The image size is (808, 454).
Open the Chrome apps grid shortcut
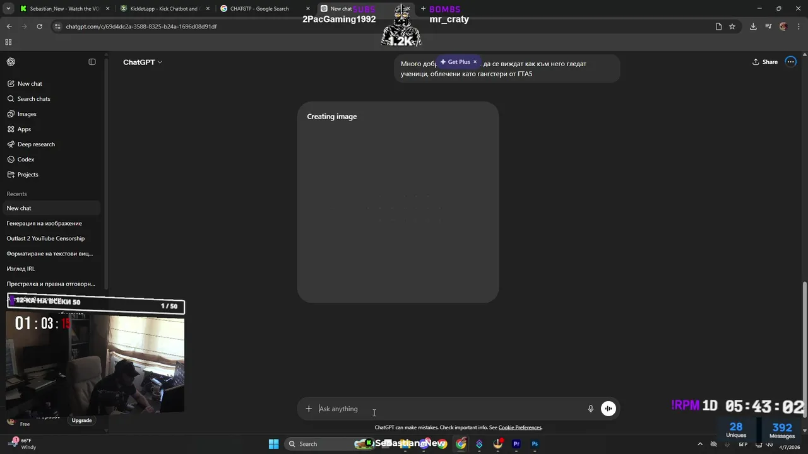coord(8,42)
